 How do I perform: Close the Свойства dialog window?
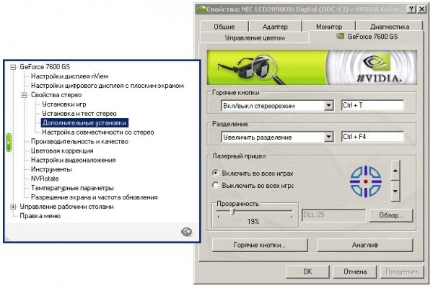point(421,9)
